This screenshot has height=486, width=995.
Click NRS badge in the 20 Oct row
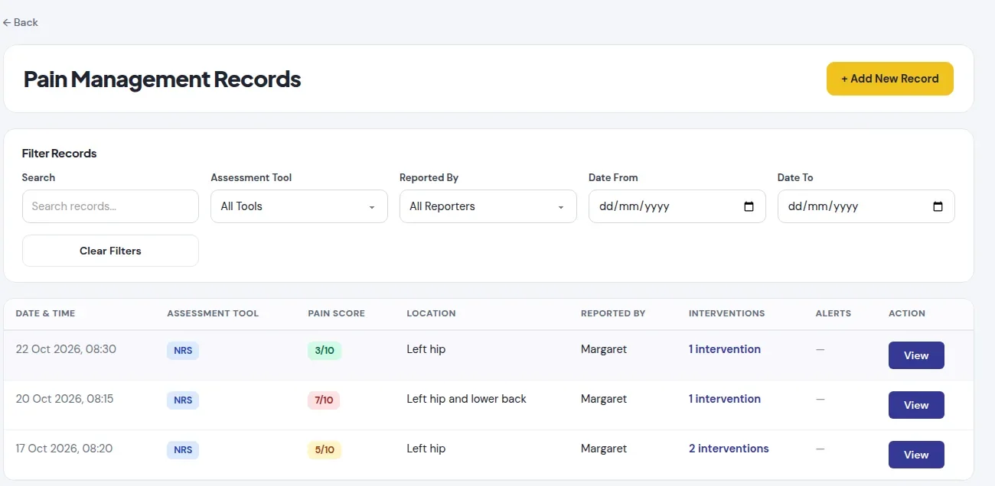point(183,400)
